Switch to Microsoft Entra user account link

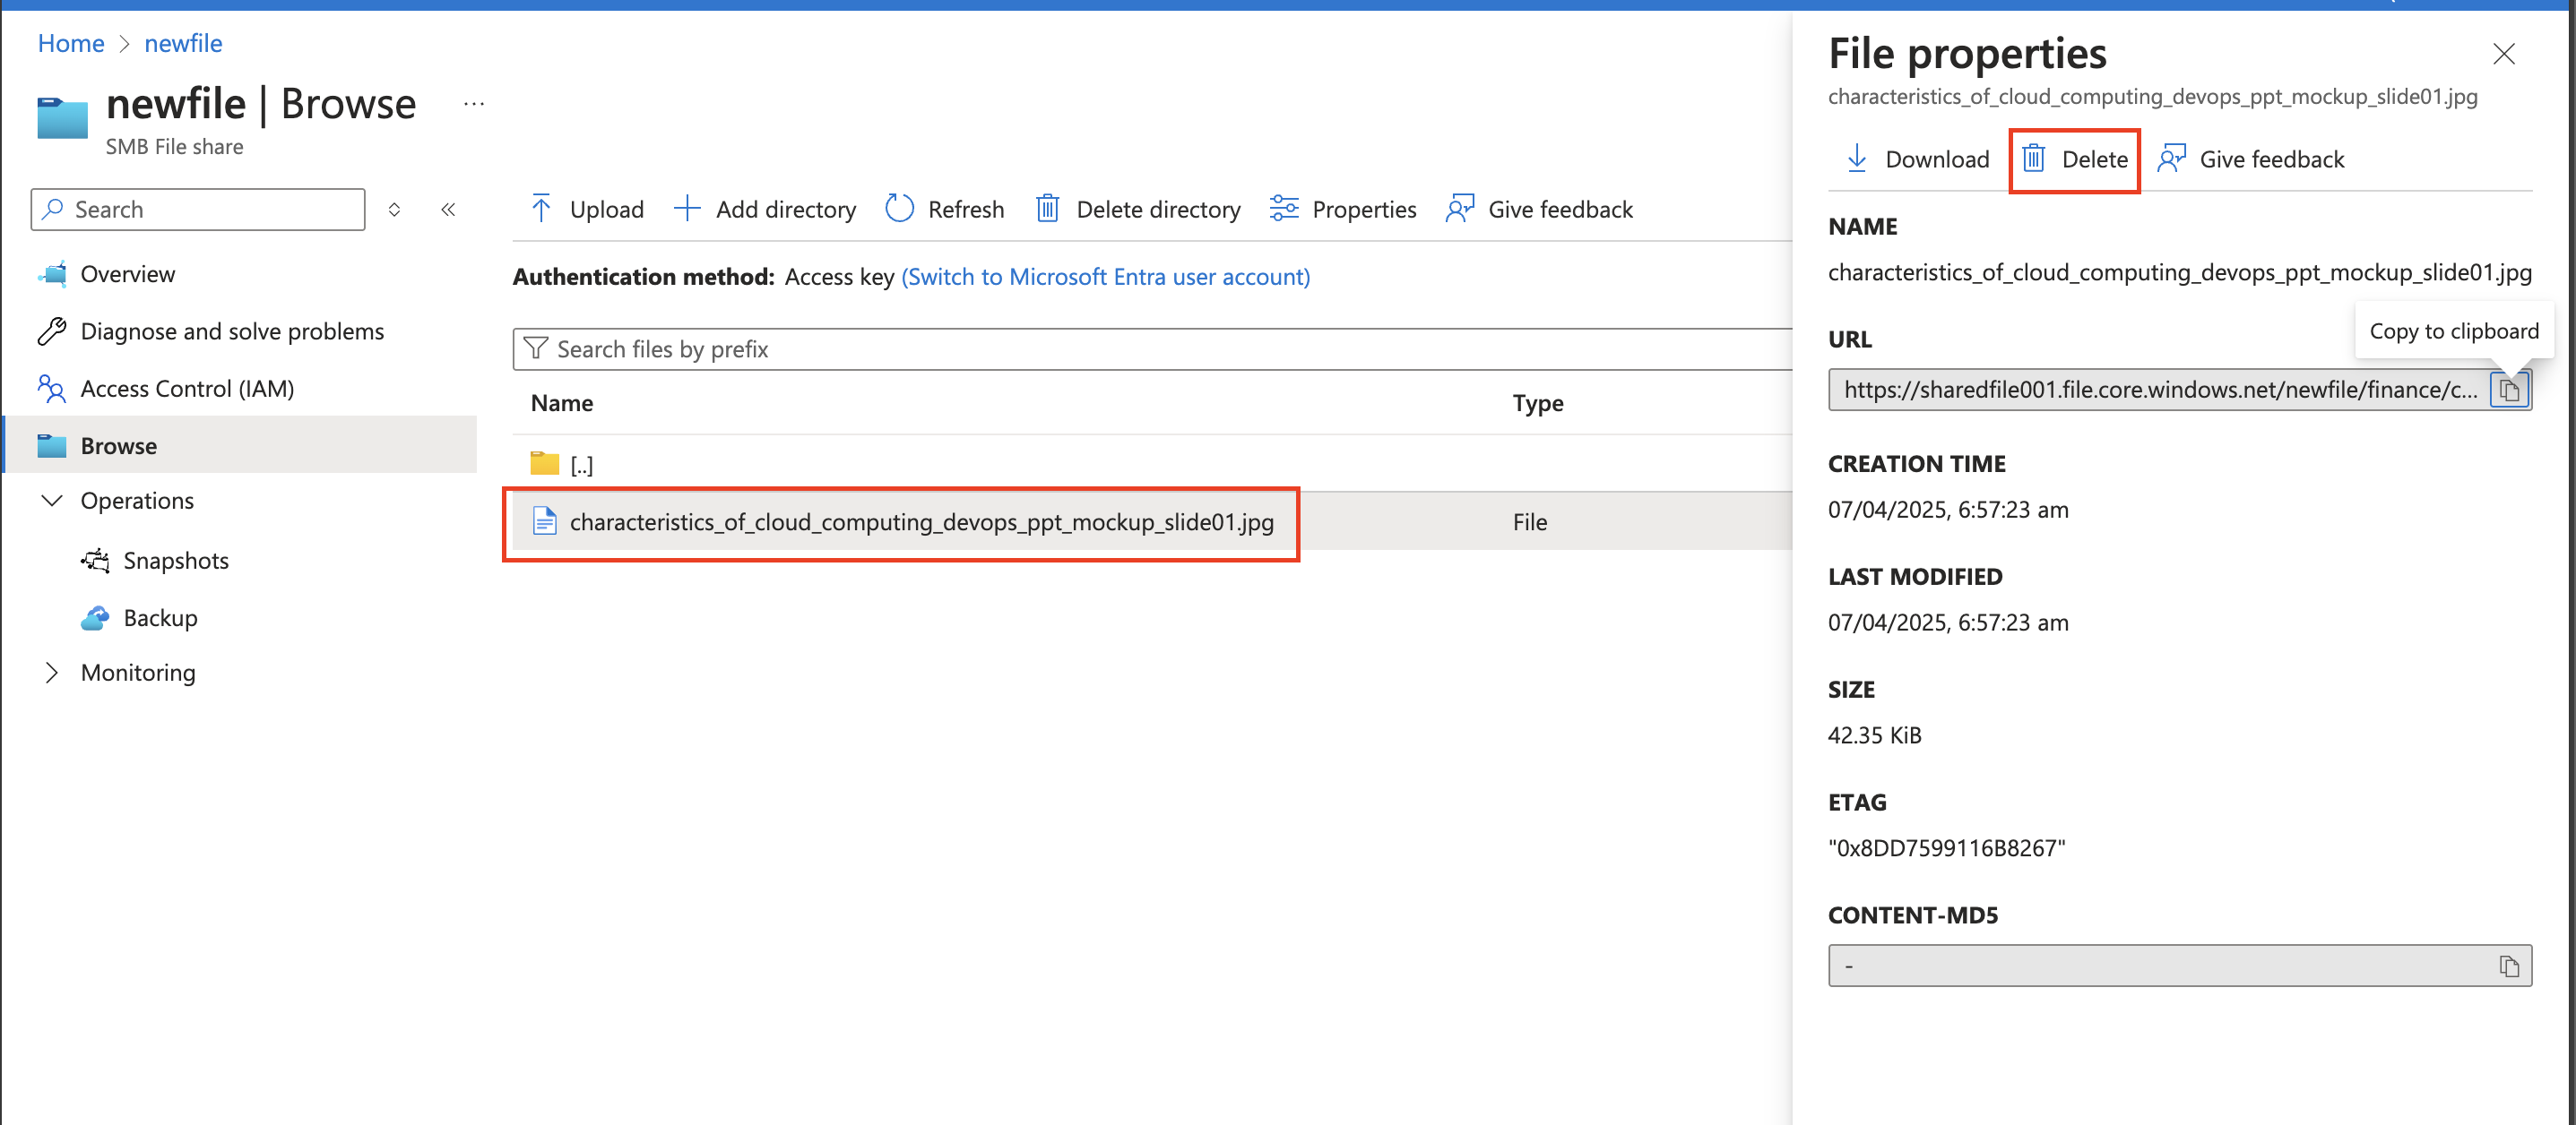tap(1105, 277)
